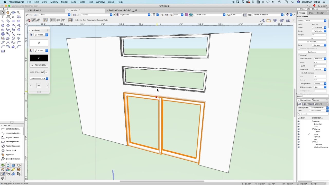This screenshot has width=329, height=185.
Task: Toggle visibility of None class
Action: (298, 134)
